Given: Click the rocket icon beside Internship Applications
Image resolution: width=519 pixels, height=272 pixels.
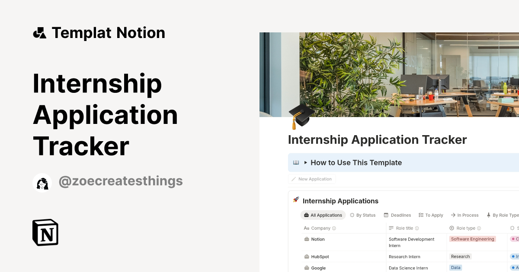Looking at the screenshot, I should pos(296,201).
